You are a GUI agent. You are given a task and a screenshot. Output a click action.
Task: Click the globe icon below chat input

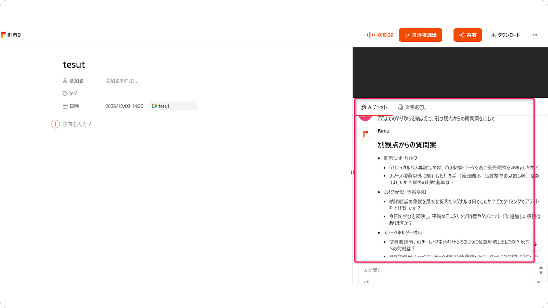point(367,282)
